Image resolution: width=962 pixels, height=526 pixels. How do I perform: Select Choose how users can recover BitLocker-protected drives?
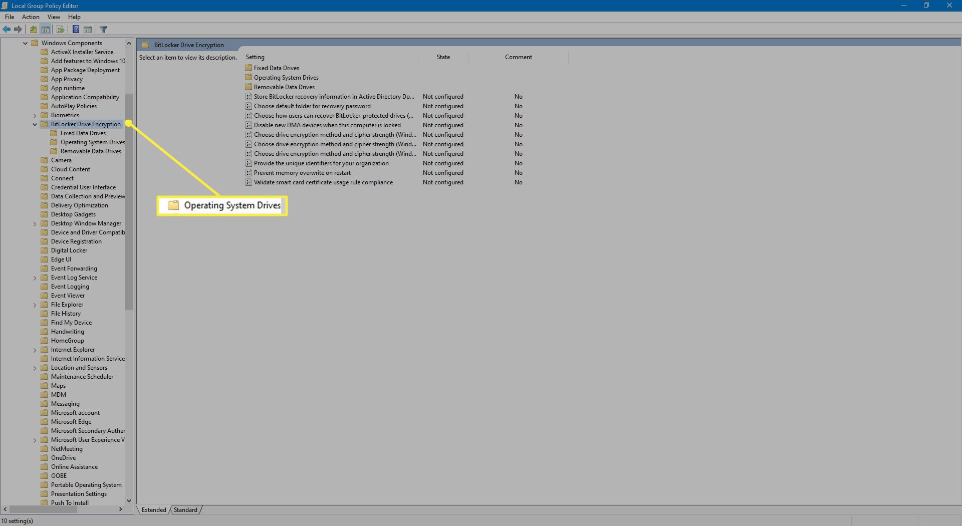[x=334, y=116]
